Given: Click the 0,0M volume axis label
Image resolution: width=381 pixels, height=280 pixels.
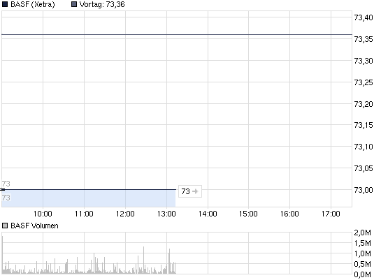Looking at the screenshot, I should click(362, 274).
